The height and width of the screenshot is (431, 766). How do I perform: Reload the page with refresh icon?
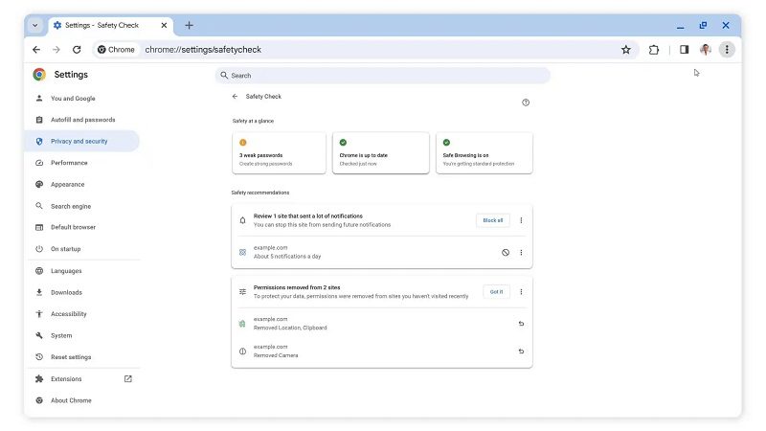pos(77,50)
